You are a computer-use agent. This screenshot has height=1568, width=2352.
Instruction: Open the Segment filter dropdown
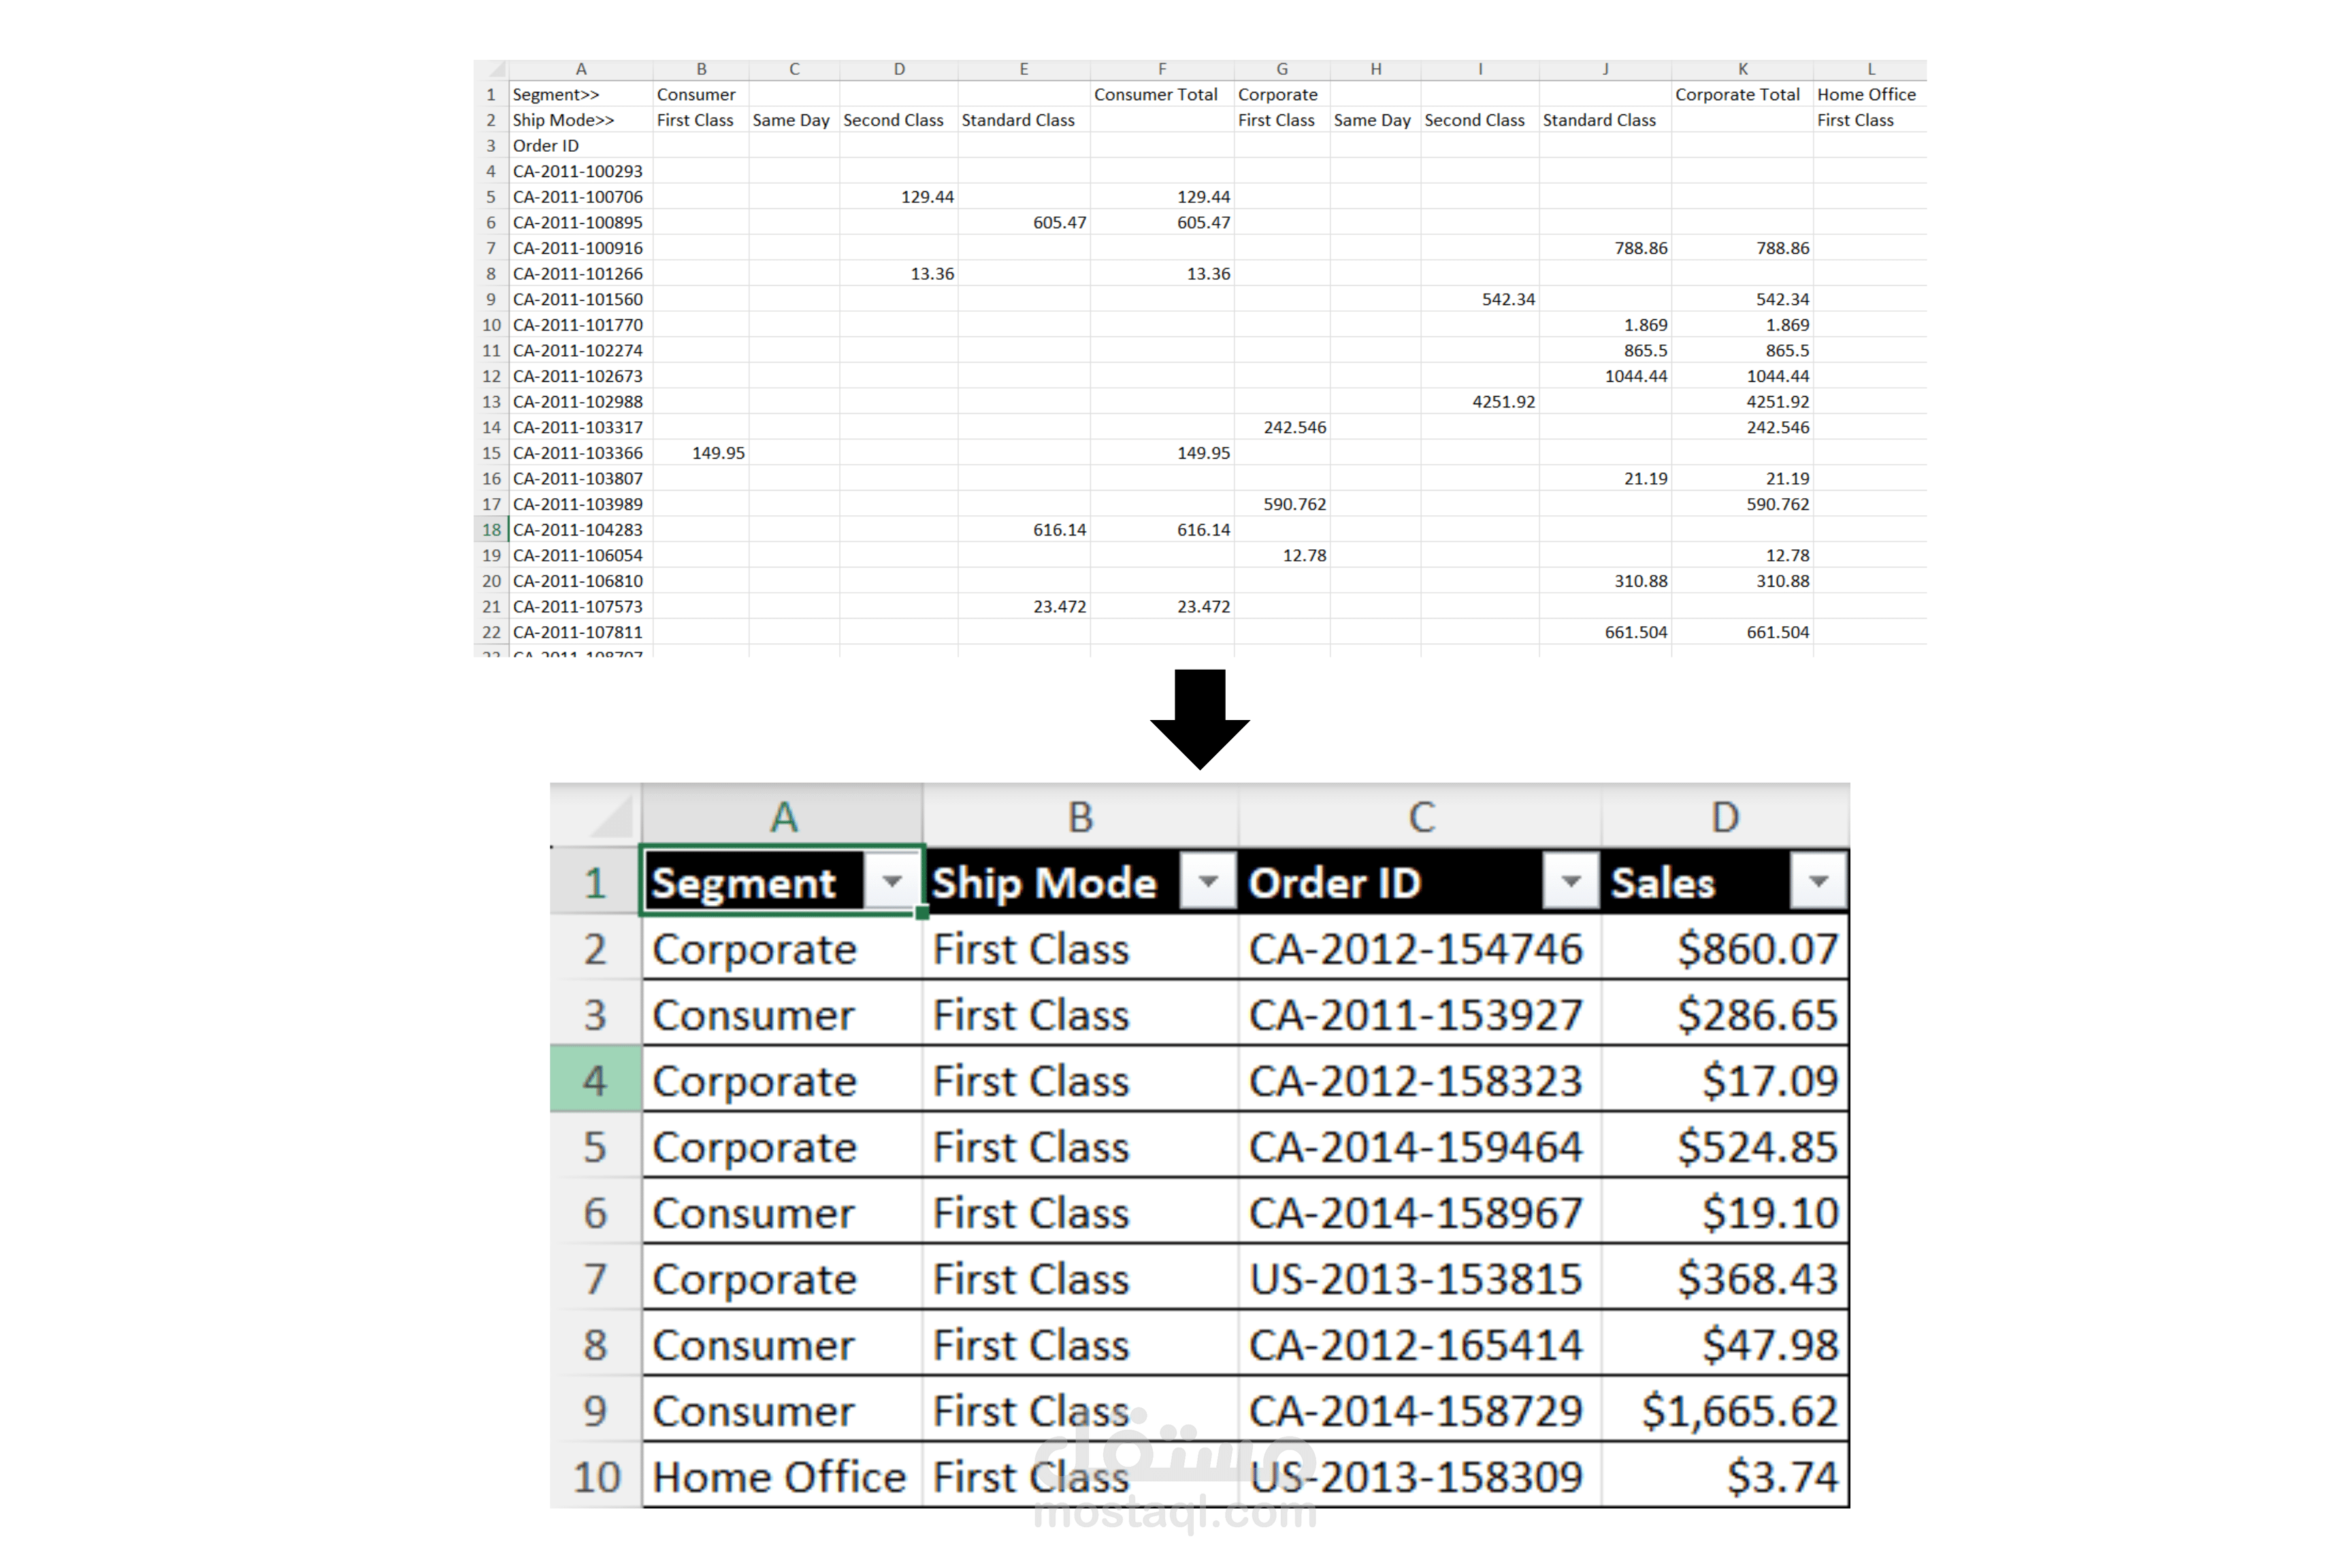pos(891,881)
